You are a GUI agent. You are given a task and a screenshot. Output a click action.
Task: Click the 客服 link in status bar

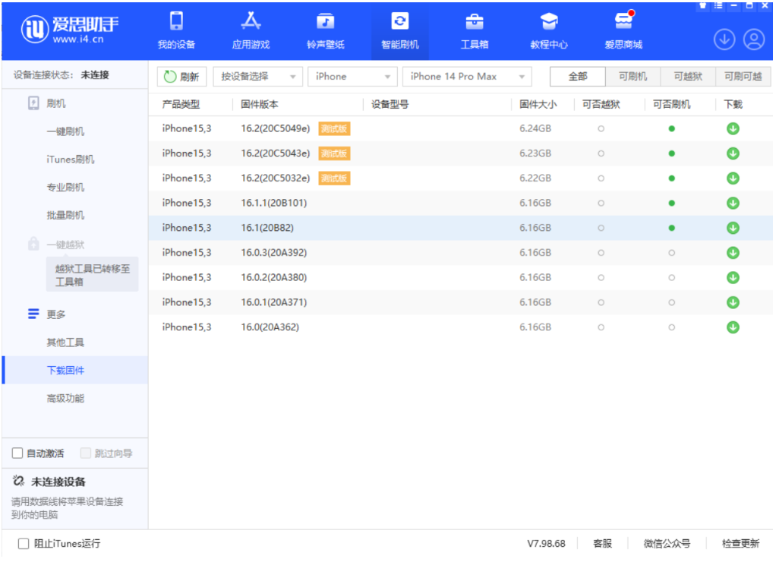603,544
